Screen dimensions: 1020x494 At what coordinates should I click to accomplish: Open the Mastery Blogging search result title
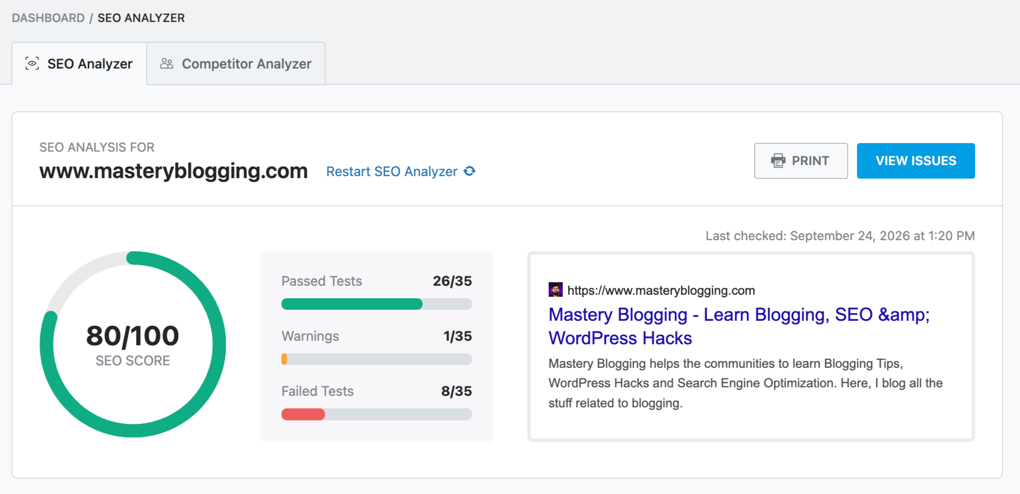tap(739, 326)
